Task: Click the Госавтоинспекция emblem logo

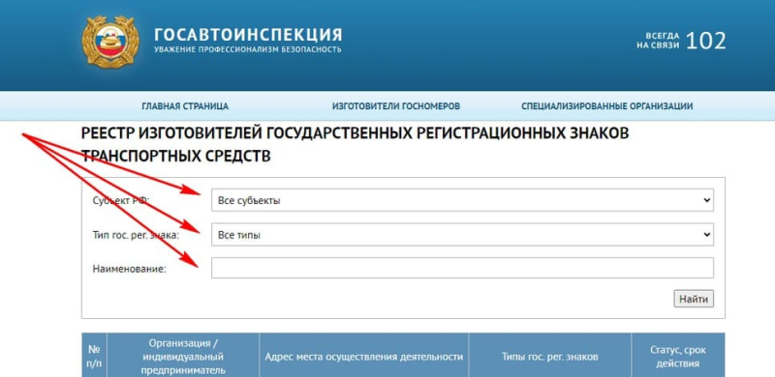Action: click(x=110, y=42)
